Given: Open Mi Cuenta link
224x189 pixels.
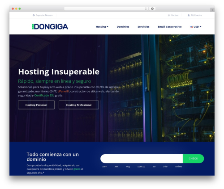Looking at the screenshot, I should point(196,15).
